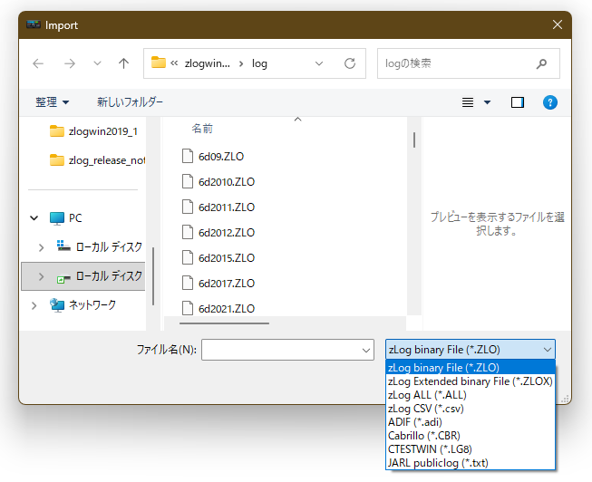Toggle the preview pane button

point(518,102)
